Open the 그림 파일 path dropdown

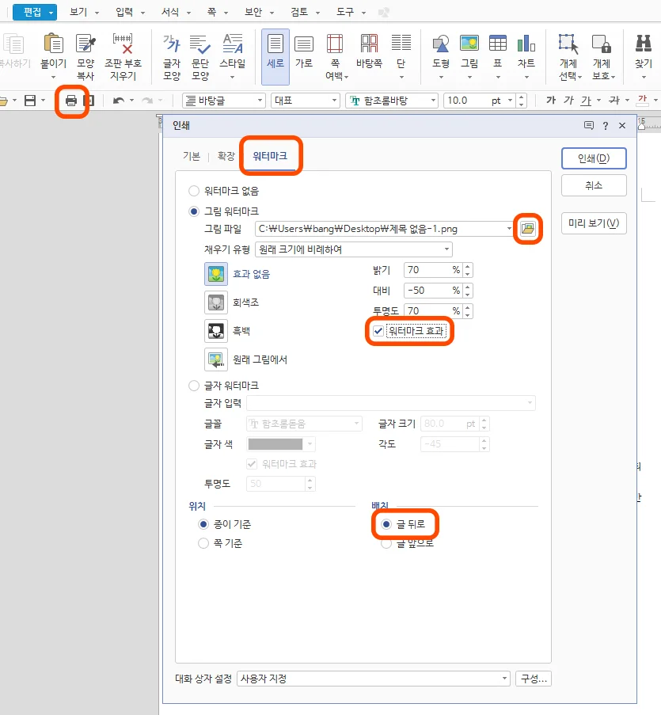(x=509, y=229)
